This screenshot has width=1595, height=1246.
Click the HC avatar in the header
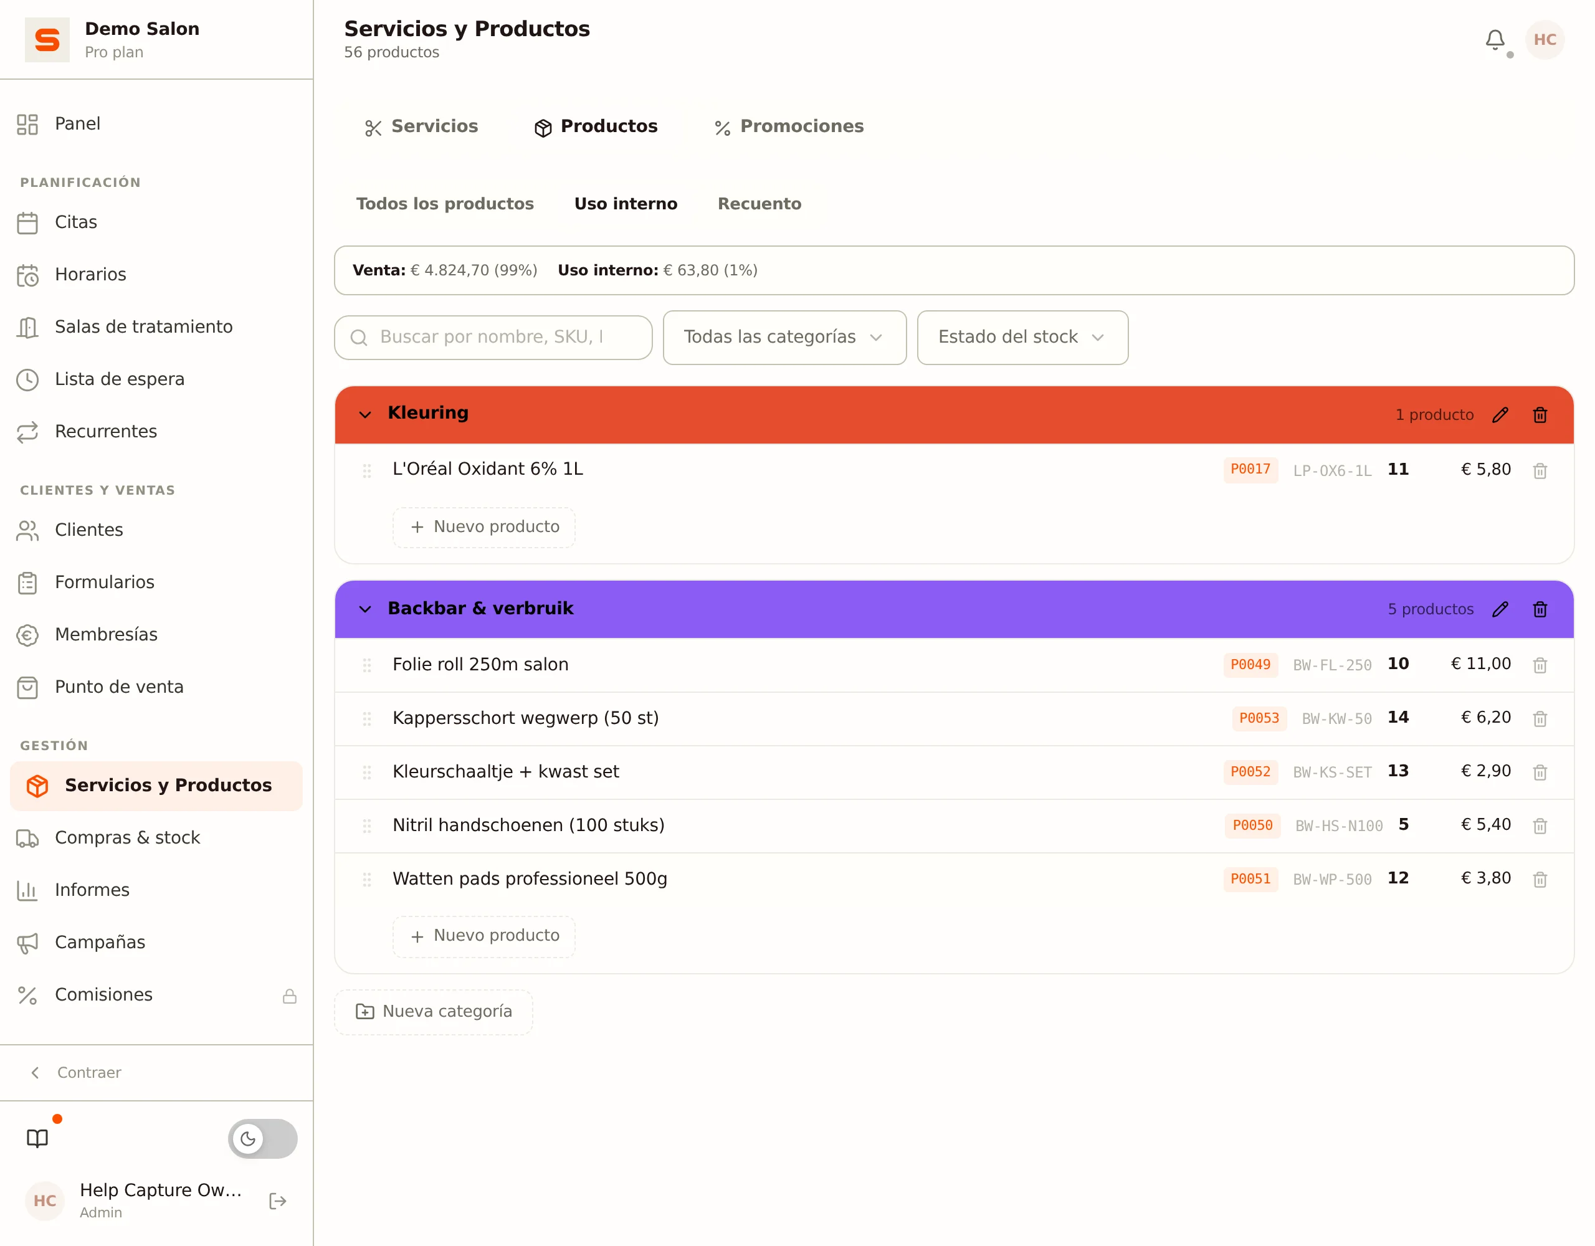[x=1544, y=39]
